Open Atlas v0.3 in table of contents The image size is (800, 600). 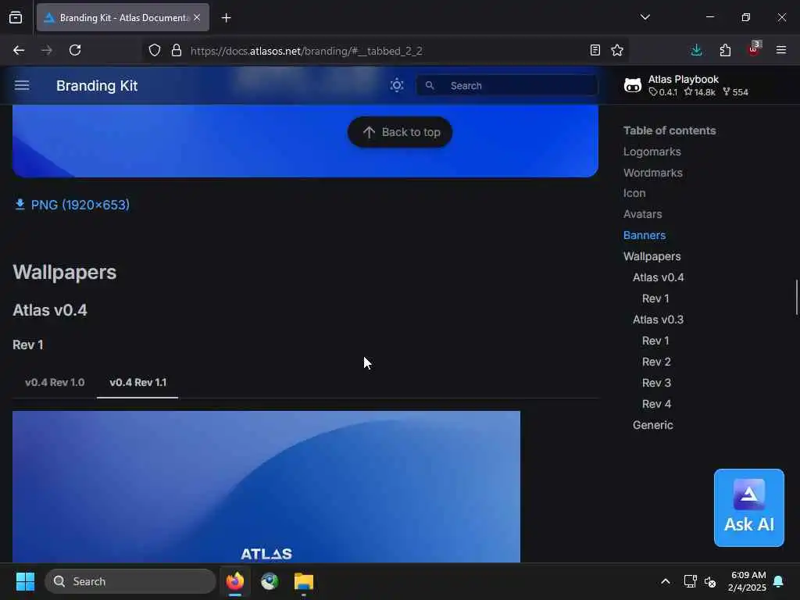pos(658,320)
